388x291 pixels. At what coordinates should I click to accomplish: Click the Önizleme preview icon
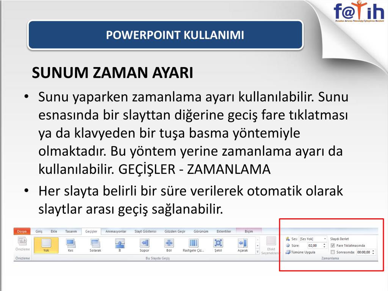[x=22, y=241]
